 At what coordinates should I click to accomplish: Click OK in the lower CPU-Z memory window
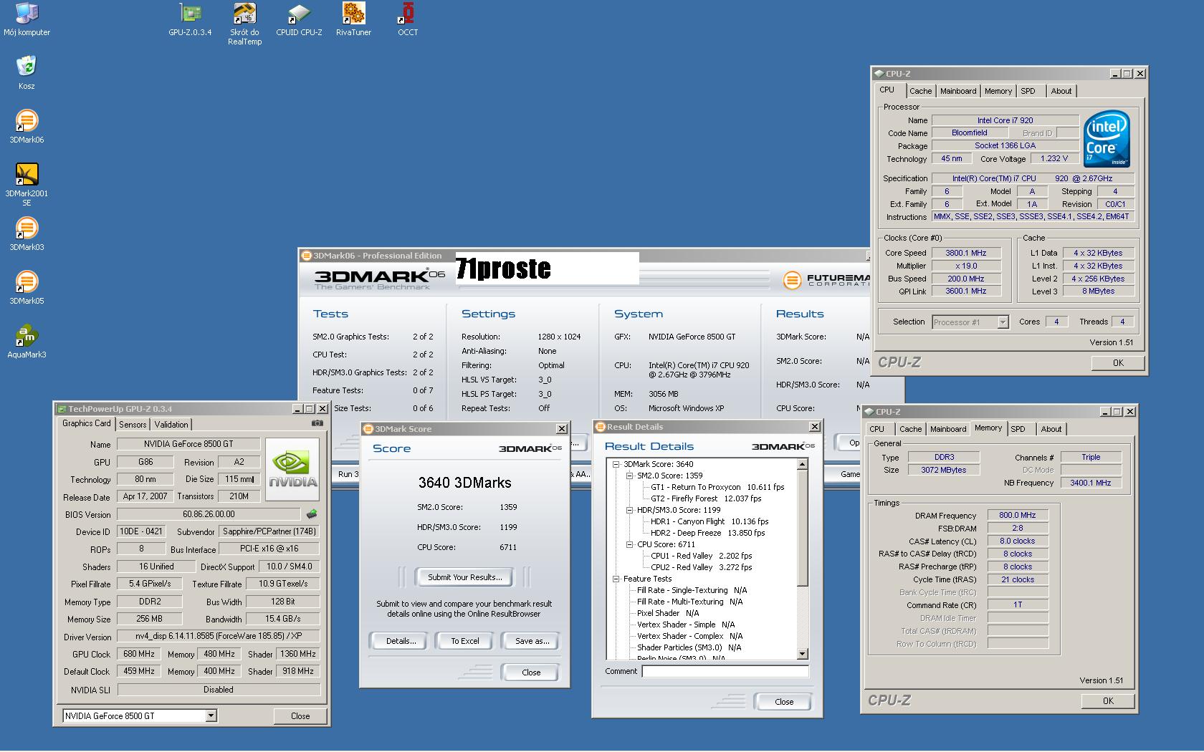point(1108,701)
